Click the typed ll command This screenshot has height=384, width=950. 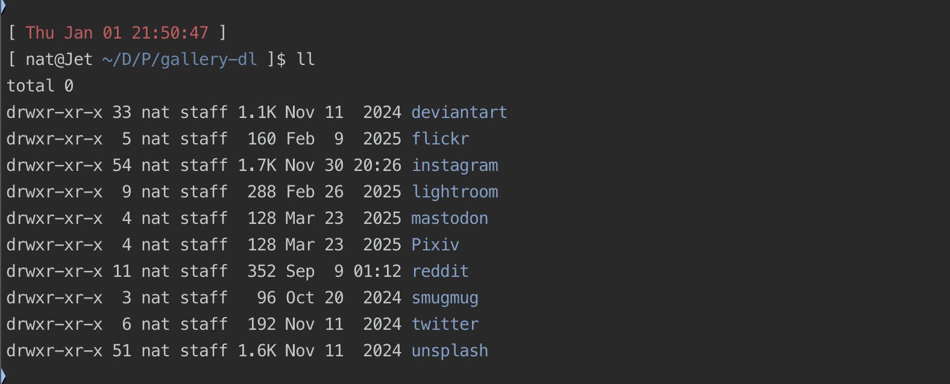point(306,60)
